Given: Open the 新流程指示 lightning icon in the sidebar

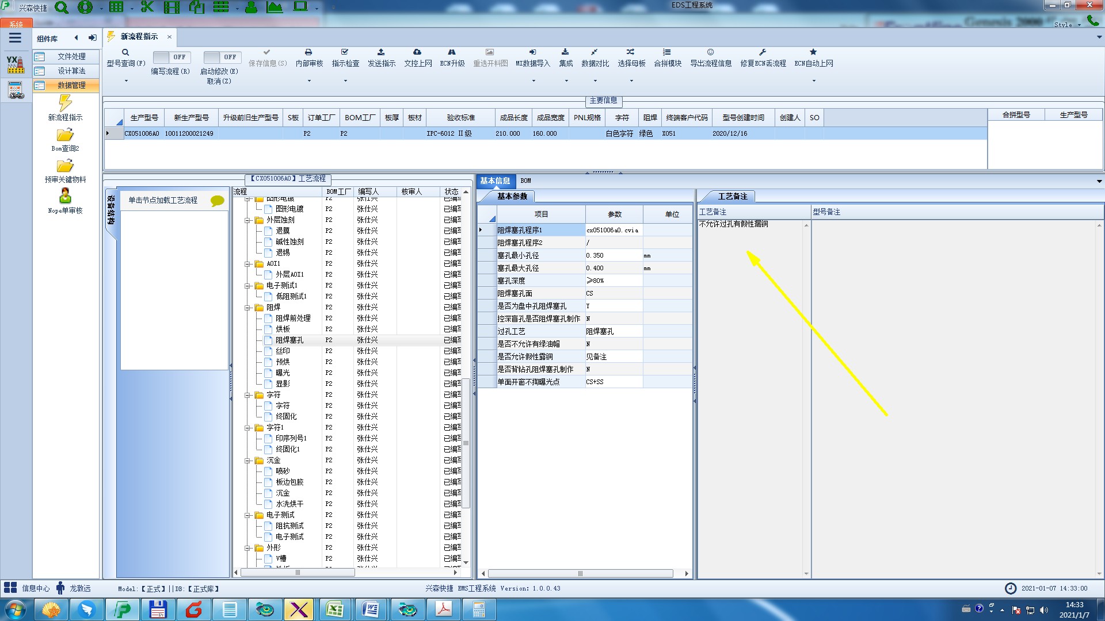Looking at the screenshot, I should (x=65, y=103).
